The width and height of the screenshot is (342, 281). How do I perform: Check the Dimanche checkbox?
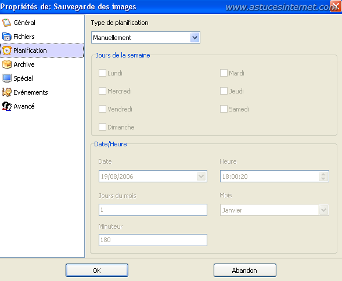pos(102,127)
